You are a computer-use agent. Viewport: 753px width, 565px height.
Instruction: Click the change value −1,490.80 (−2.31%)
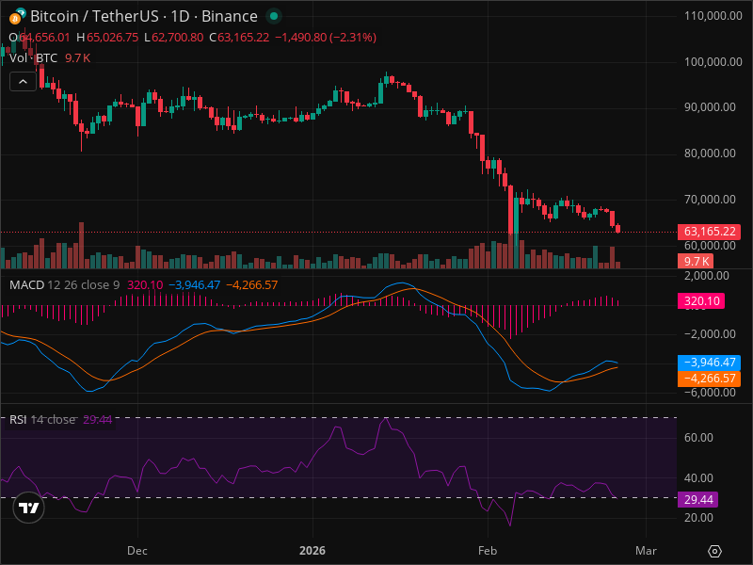326,38
